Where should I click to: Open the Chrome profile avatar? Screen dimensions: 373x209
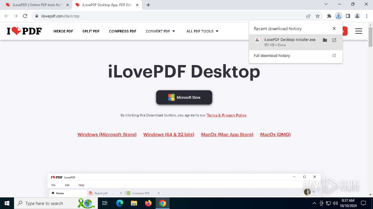(357, 16)
